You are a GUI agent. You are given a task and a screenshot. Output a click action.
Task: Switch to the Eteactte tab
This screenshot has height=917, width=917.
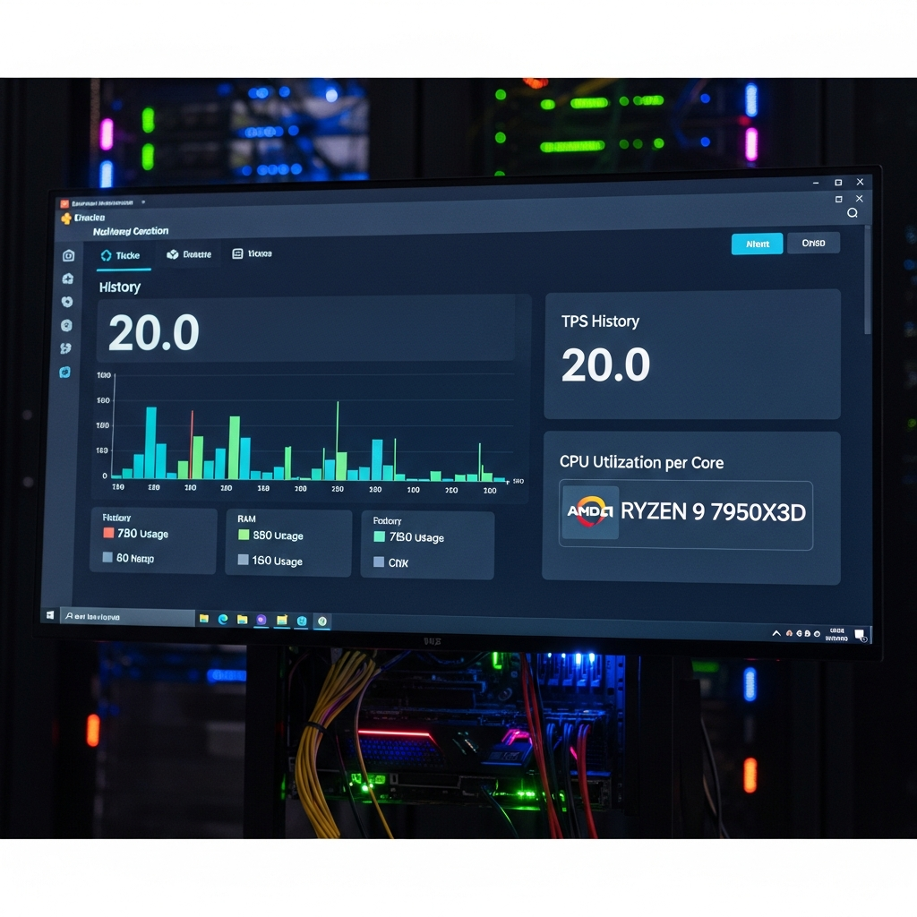tap(189, 254)
